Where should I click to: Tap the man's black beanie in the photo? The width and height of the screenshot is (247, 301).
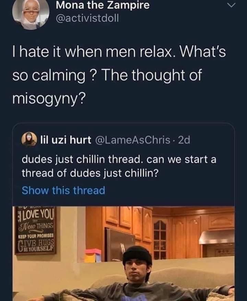pos(137,254)
